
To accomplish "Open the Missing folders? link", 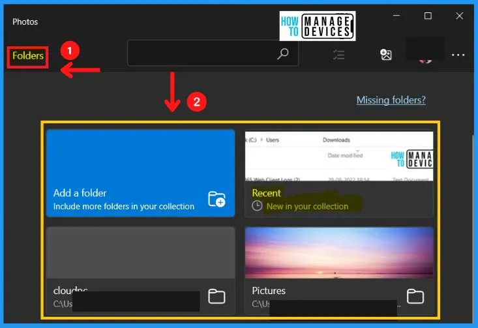I will (x=391, y=100).
